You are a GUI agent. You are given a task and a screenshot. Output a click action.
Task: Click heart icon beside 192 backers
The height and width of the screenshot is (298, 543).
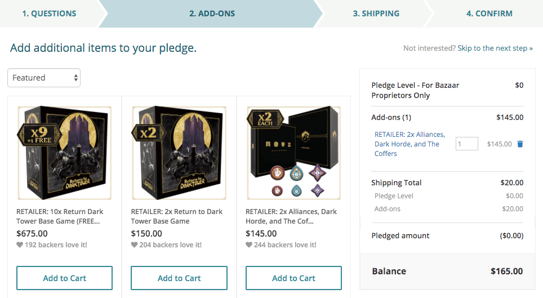coord(20,244)
